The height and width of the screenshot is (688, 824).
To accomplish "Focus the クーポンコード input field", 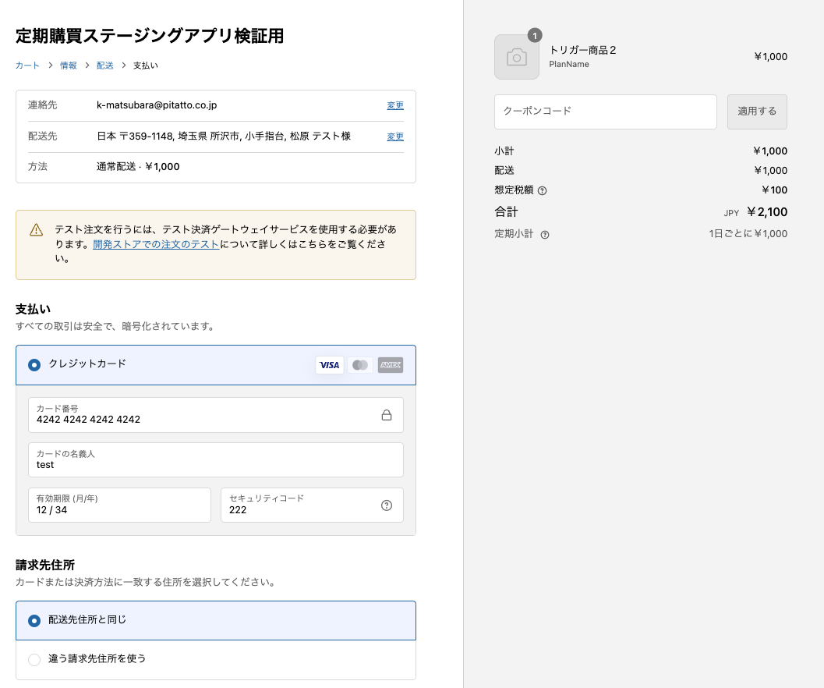I will (x=605, y=112).
